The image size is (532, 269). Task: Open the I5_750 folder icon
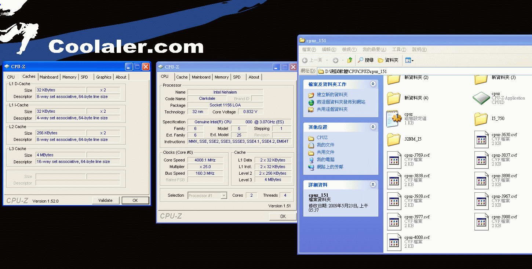click(x=481, y=119)
